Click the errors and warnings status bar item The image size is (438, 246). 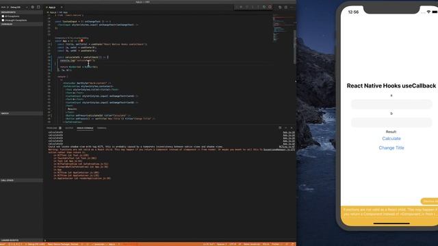coord(14,244)
